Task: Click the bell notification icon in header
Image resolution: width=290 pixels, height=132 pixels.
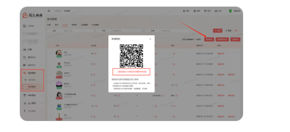Action: (x=184, y=11)
